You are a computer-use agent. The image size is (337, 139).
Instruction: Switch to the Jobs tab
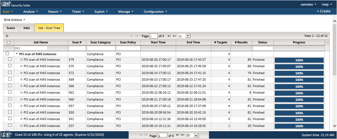coord(27,28)
